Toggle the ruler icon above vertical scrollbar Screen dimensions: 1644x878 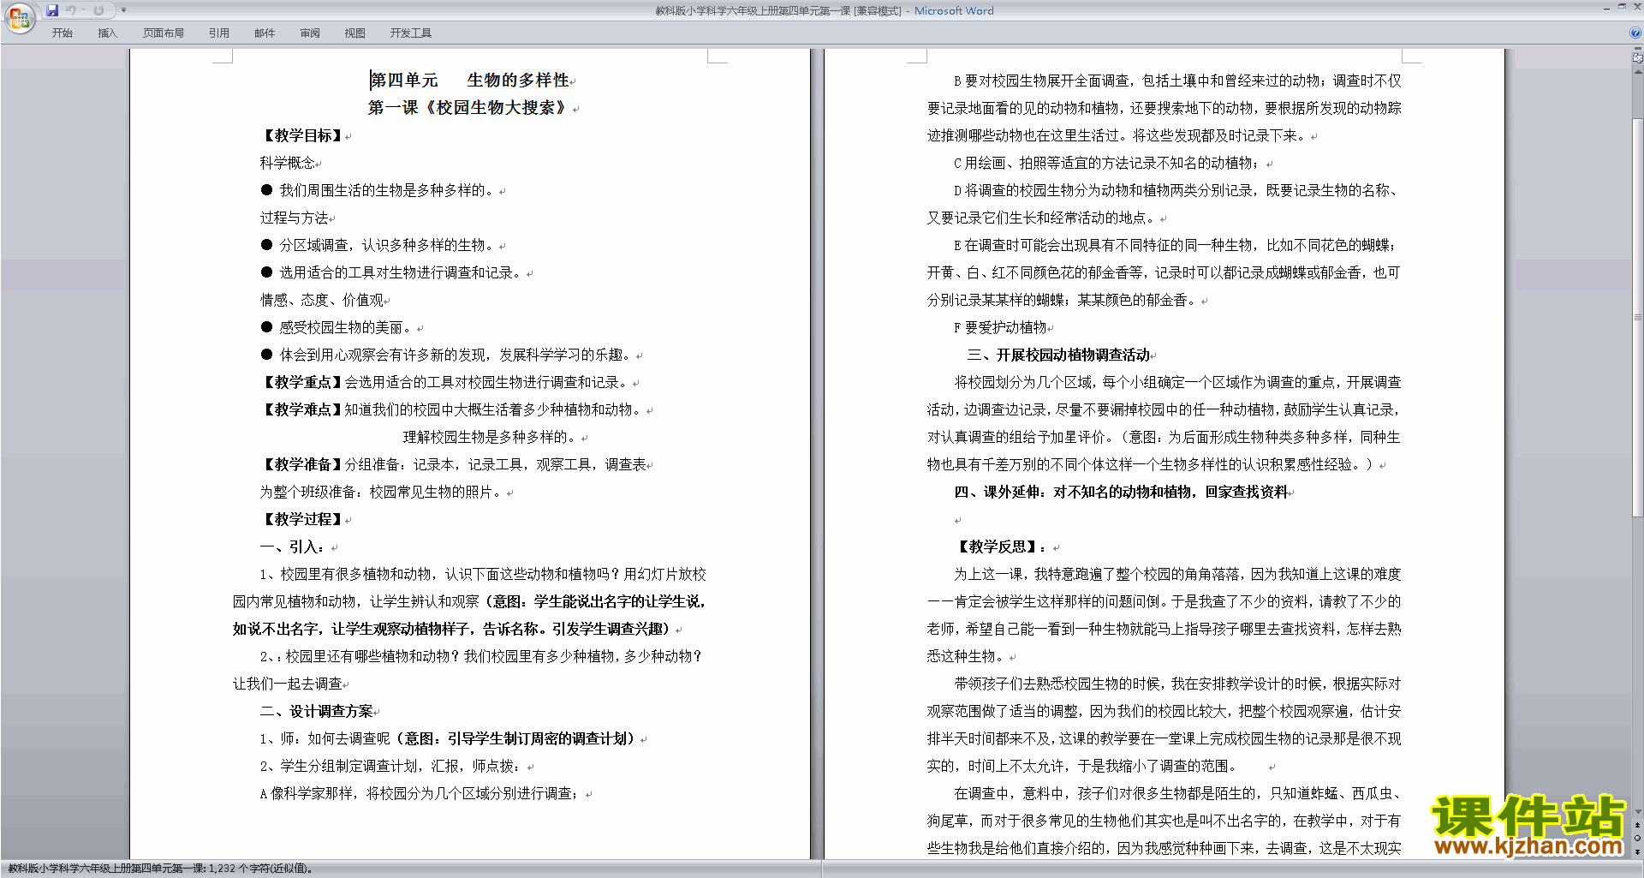[1638, 58]
